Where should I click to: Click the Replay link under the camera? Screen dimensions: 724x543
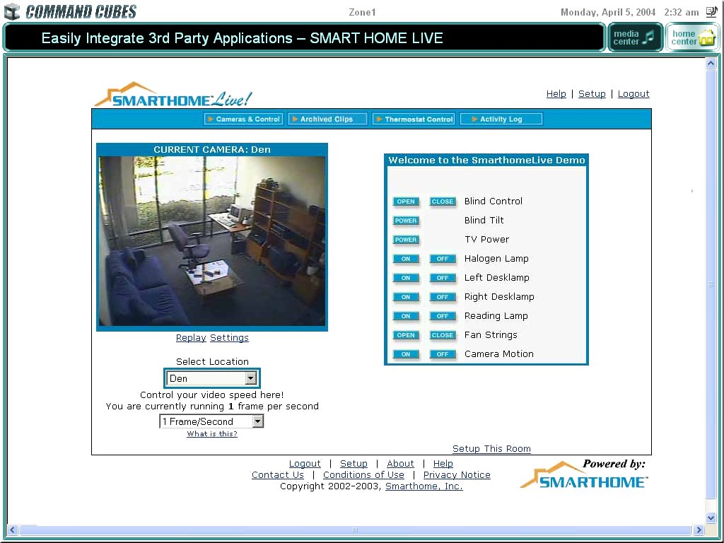[191, 338]
